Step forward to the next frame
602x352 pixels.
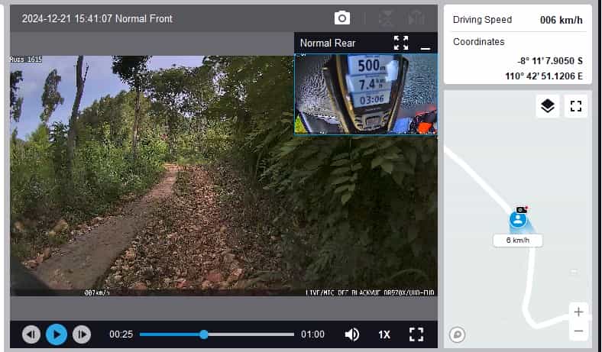81,334
